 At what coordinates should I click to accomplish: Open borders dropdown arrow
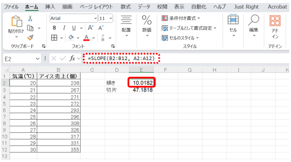[62, 38]
